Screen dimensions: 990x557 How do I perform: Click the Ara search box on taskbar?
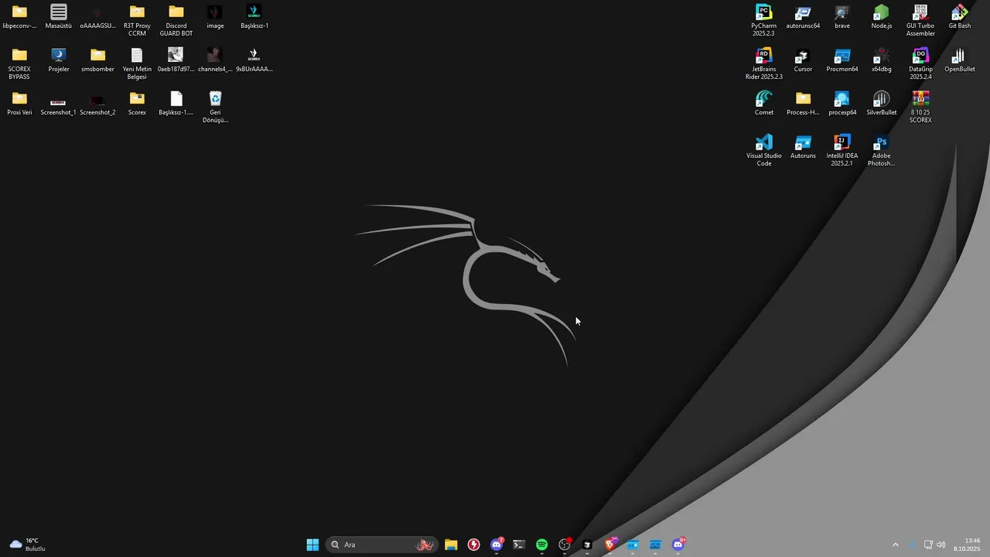[382, 545]
